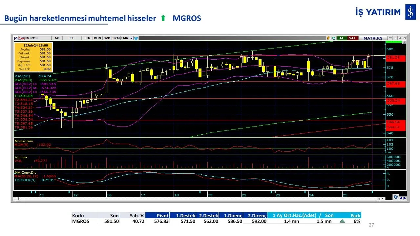Click the right blue arrow icon

[x=405, y=198]
